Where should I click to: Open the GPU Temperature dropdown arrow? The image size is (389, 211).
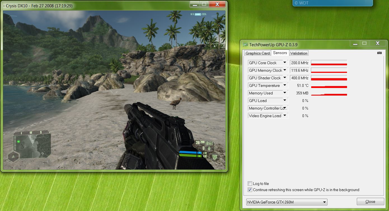pos(285,85)
